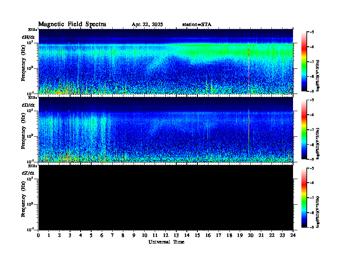Click hour tick label "10" on time axis
The width and height of the screenshot is (349, 270).
[145, 235]
